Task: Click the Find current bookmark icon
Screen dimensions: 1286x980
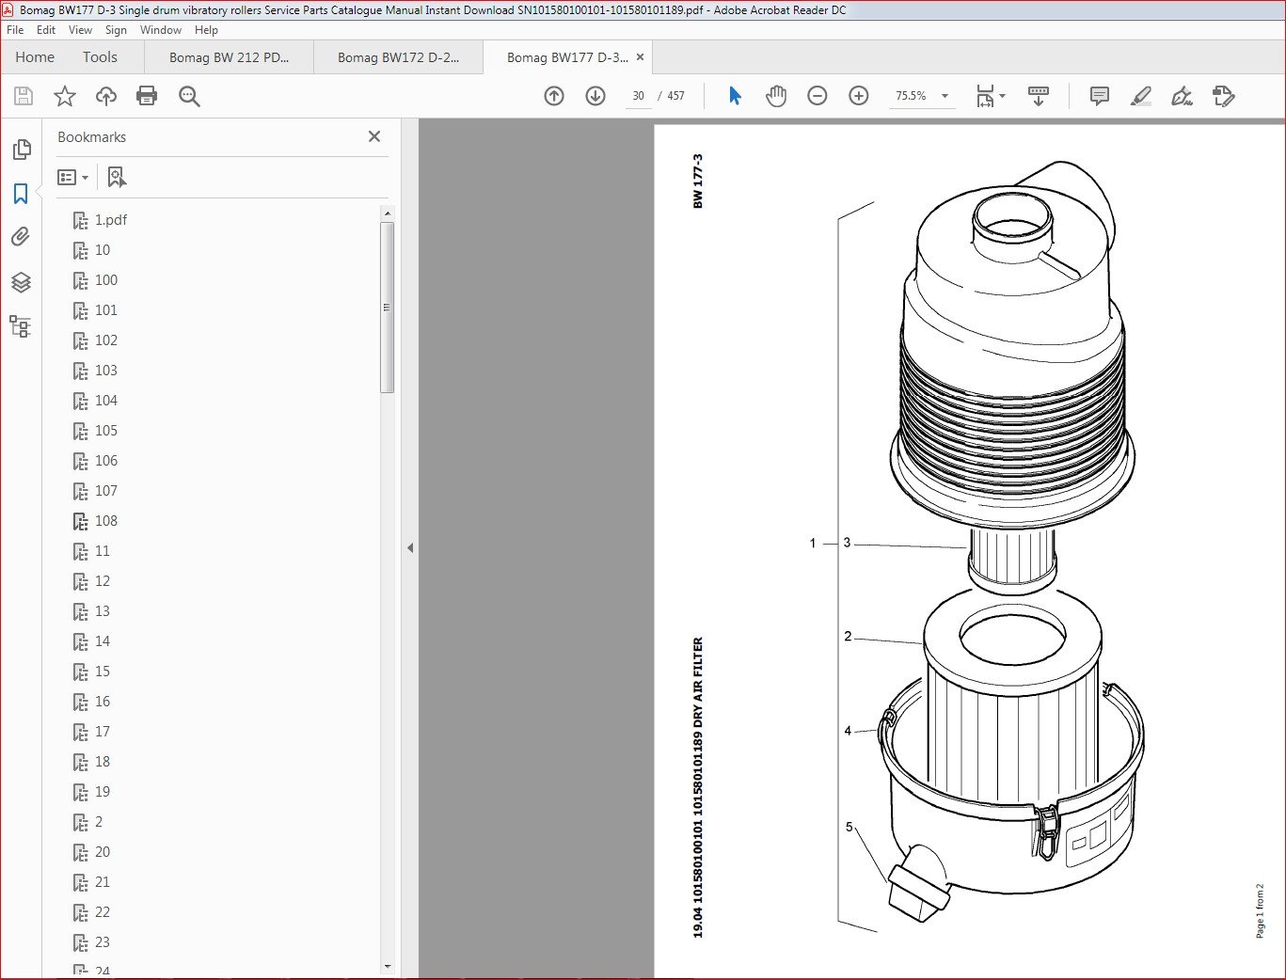Action: click(x=117, y=177)
